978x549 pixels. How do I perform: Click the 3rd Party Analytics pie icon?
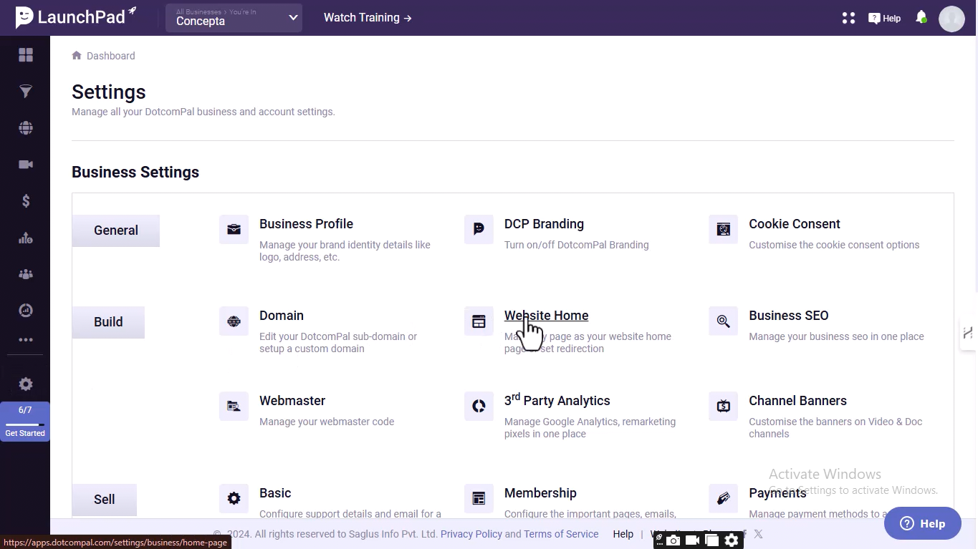click(x=479, y=407)
